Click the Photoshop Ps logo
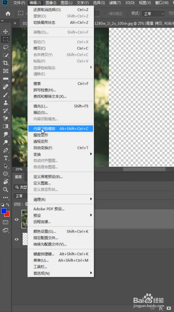Image resolution: width=174 pixels, height=312 pixels. pyautogui.click(x=5, y=3)
